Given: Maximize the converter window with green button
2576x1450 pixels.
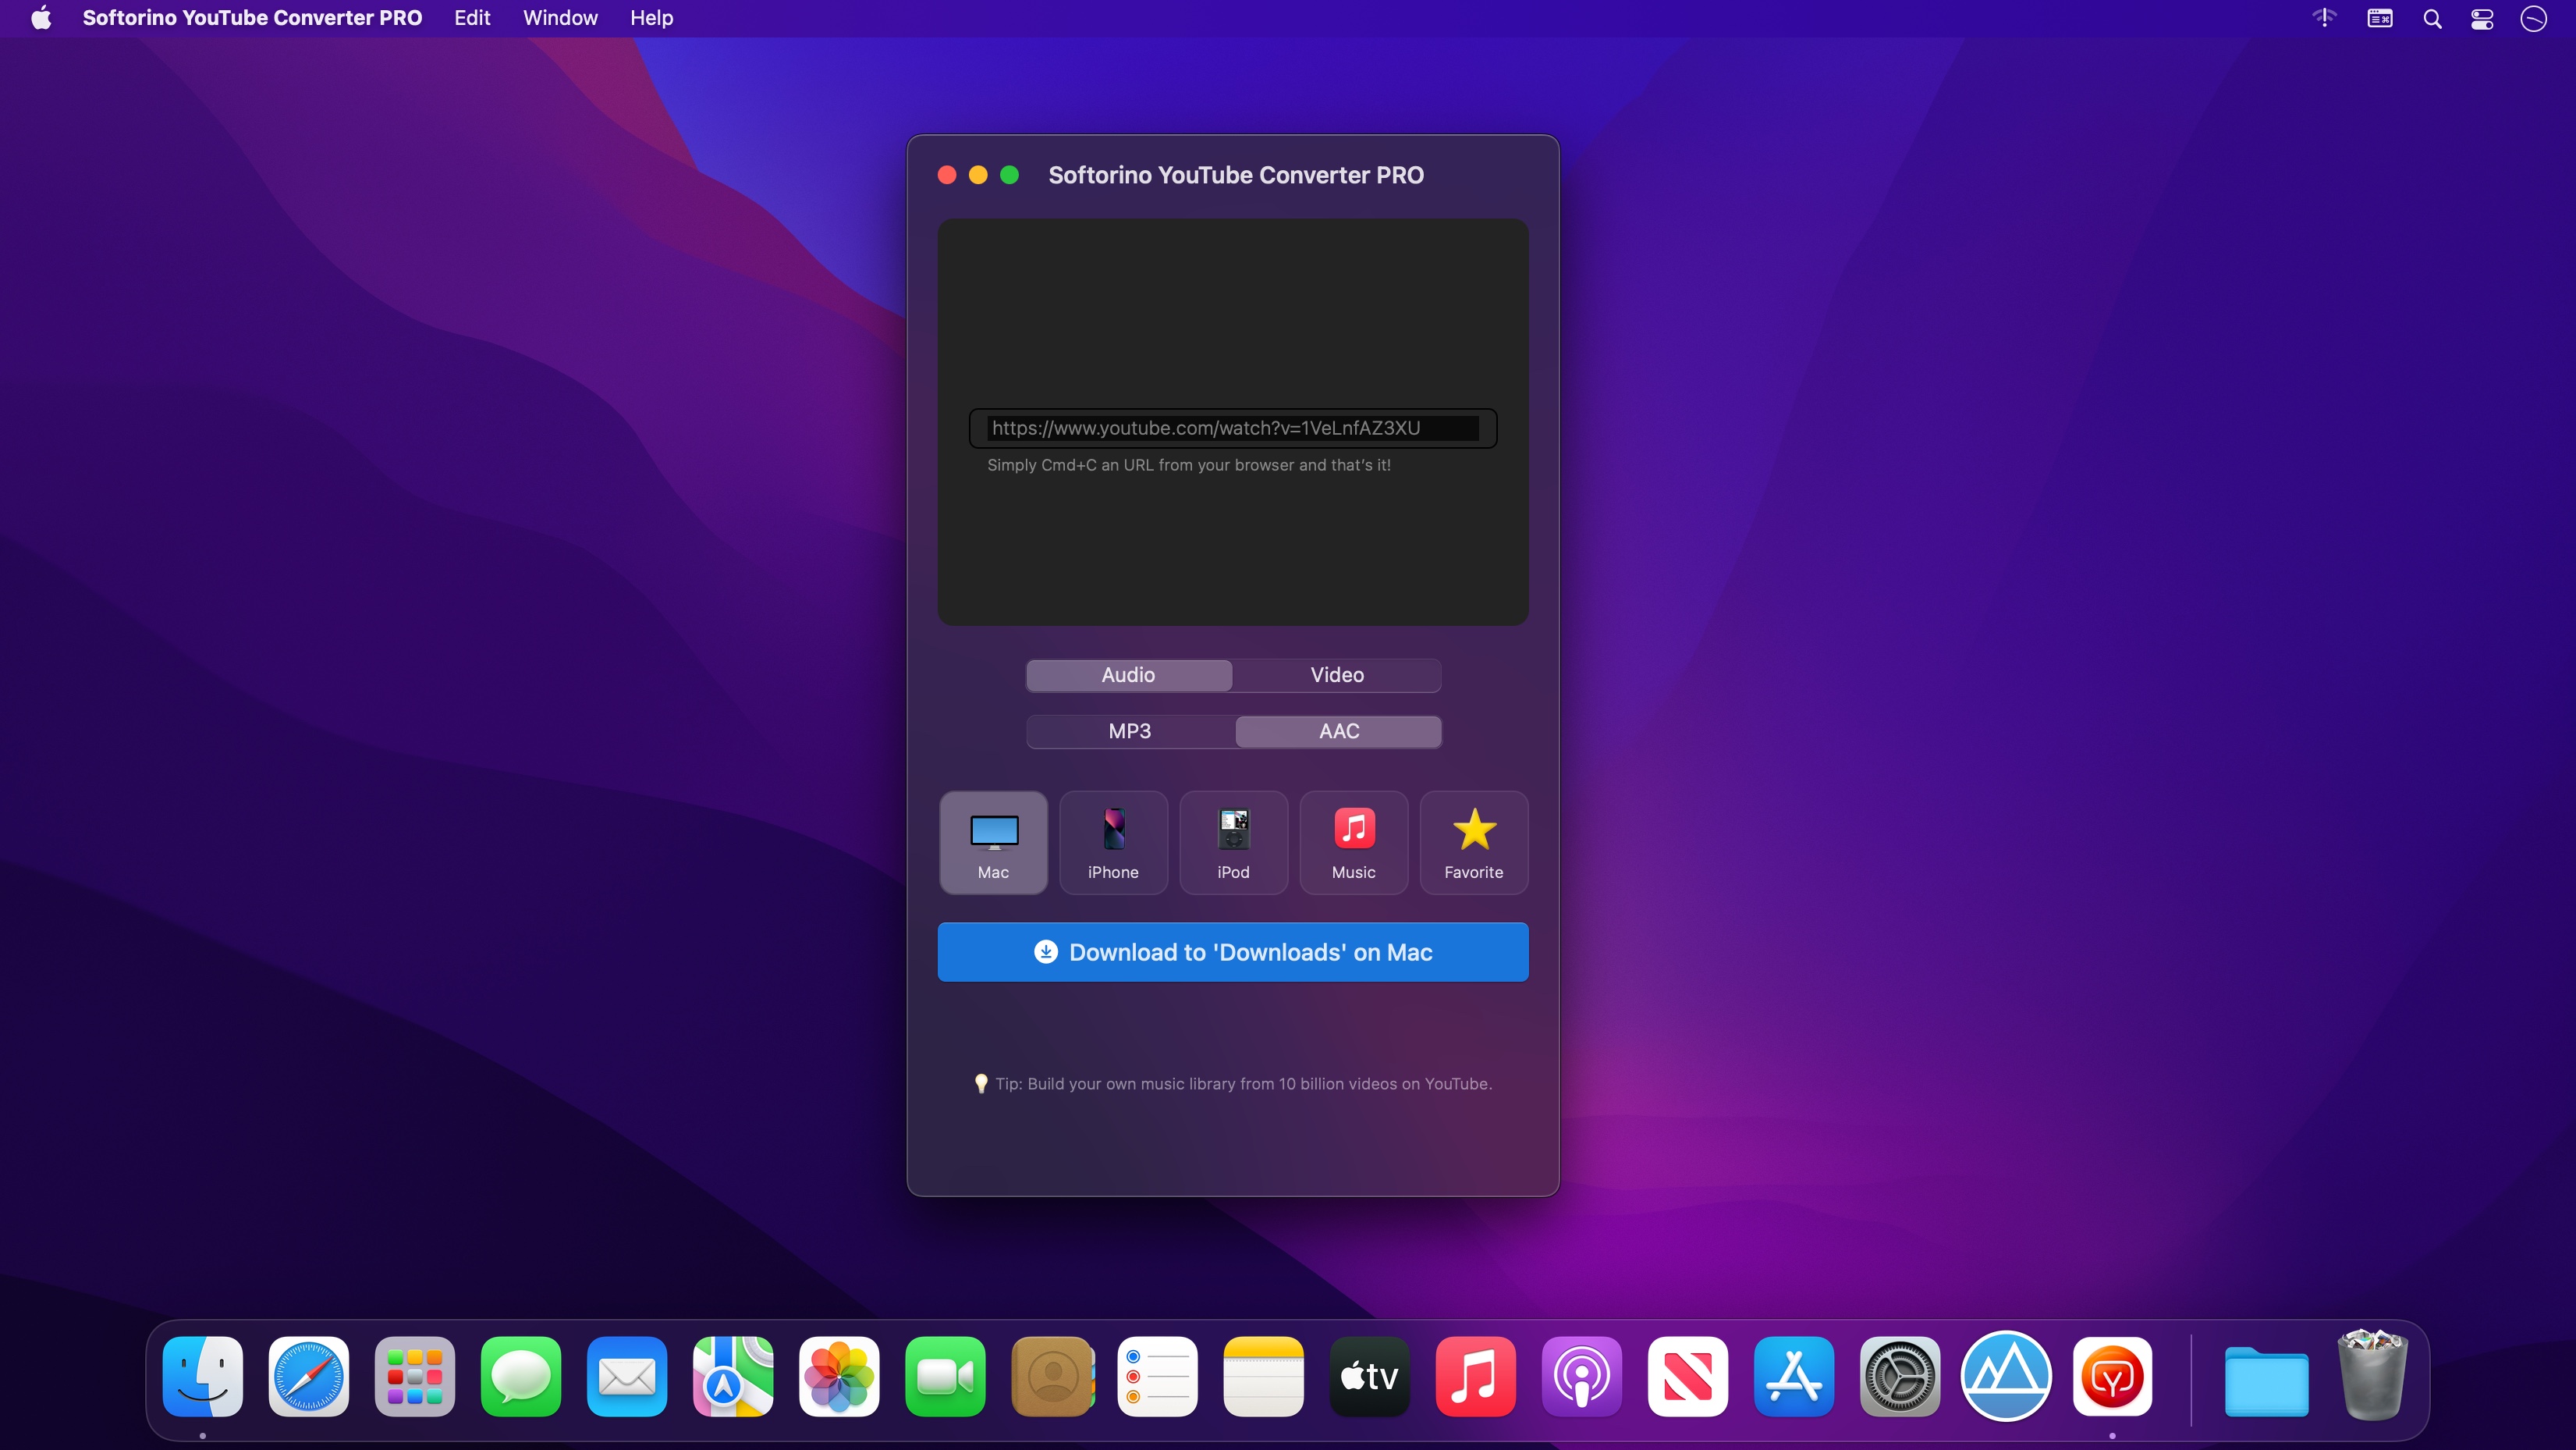Looking at the screenshot, I should click(x=1010, y=175).
